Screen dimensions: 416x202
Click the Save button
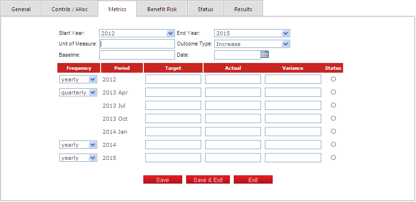pyautogui.click(x=162, y=180)
